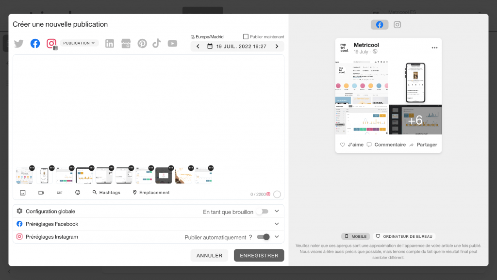Click the +6 image overlay in preview

pos(415,120)
